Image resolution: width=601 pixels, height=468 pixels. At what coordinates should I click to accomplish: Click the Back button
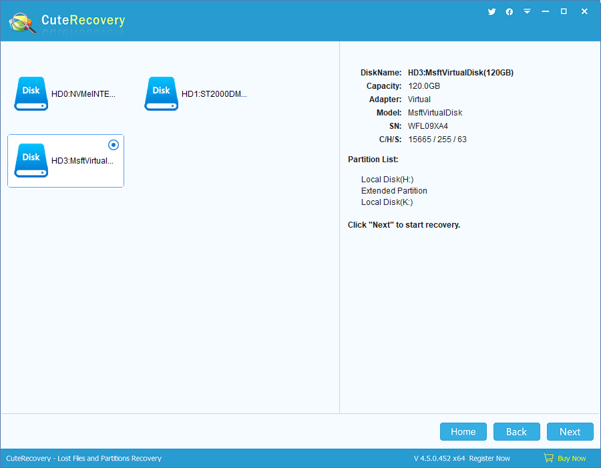tap(517, 431)
